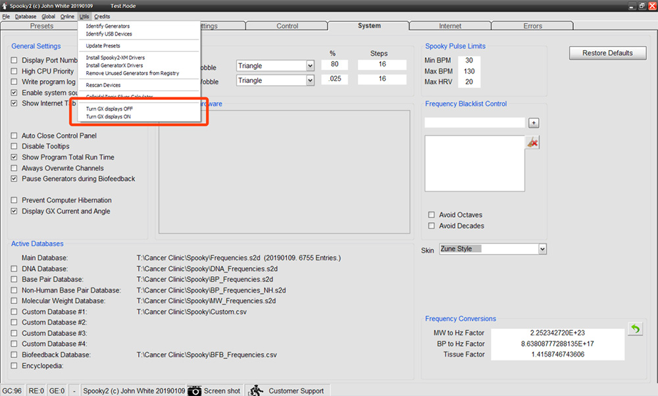This screenshot has width=658, height=396.
Task: Click the Restore Defaults button
Action: point(607,53)
